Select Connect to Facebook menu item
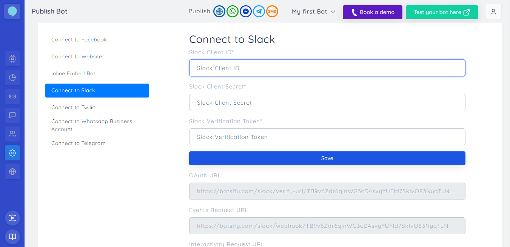This screenshot has width=510, height=247. (x=79, y=40)
